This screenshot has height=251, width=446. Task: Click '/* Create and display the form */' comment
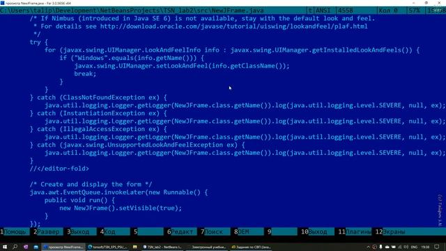tap(91, 184)
